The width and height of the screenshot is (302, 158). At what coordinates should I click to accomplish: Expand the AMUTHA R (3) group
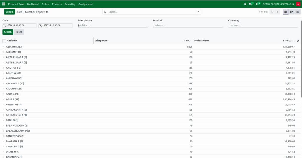coord(4,68)
